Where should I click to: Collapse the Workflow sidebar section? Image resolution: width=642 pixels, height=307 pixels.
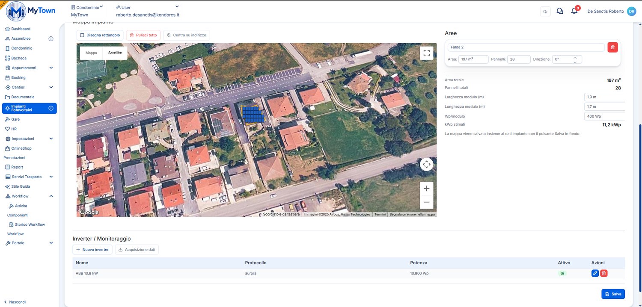51,196
